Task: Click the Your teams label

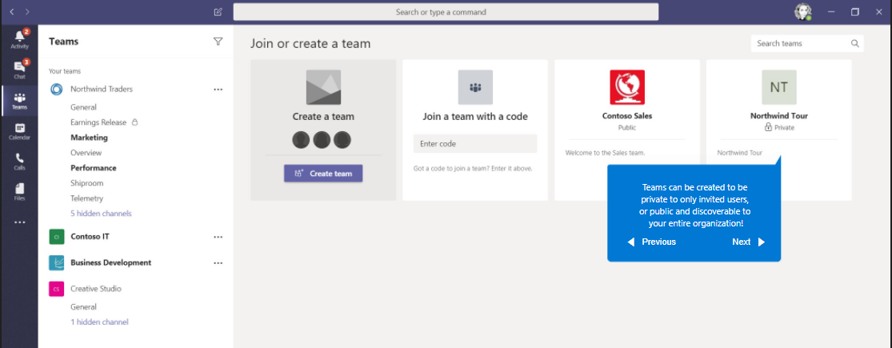Action: click(x=65, y=71)
